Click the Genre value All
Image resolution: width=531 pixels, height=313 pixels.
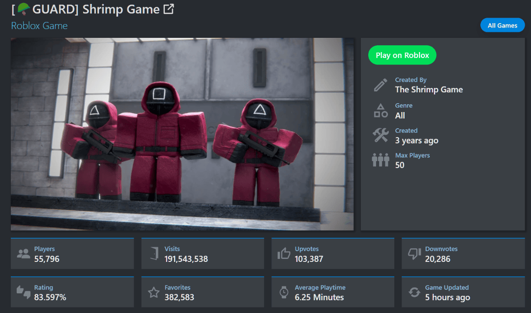(x=400, y=116)
